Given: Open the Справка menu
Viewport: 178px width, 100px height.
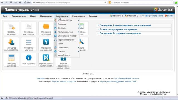Looking at the screenshot, I should [93, 16].
